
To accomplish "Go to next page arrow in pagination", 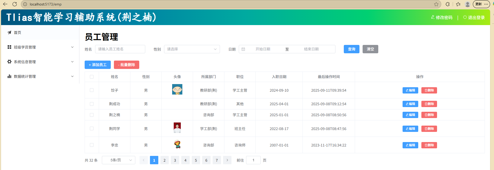I will click(227, 160).
